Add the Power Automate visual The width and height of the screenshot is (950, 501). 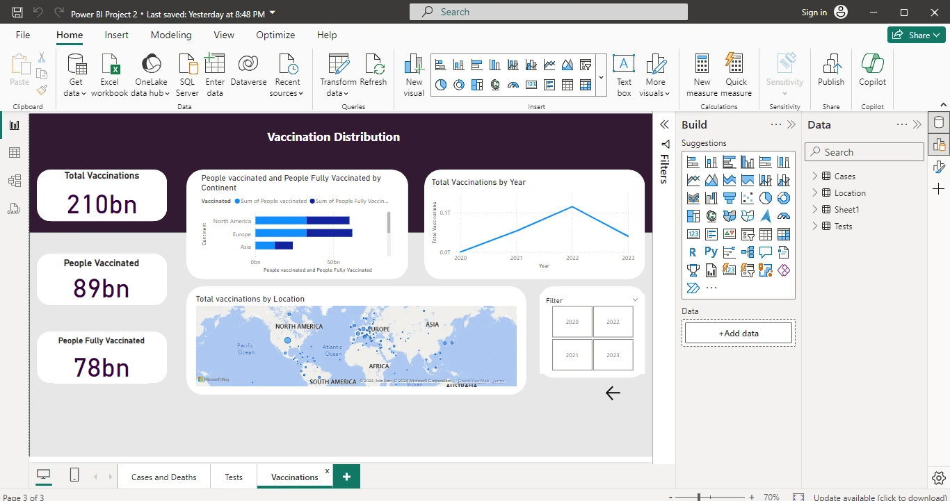693,288
